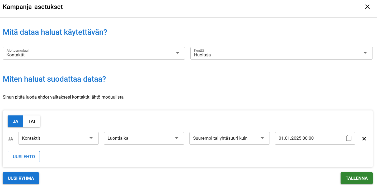Click arrow on condition row Kontaktit selector
Image resolution: width=377 pixels, height=185 pixels.
coord(91,138)
